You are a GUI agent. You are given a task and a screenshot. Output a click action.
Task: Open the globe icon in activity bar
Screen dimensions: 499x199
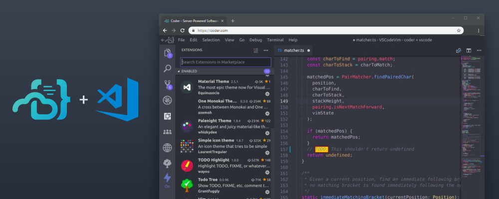coord(167,148)
